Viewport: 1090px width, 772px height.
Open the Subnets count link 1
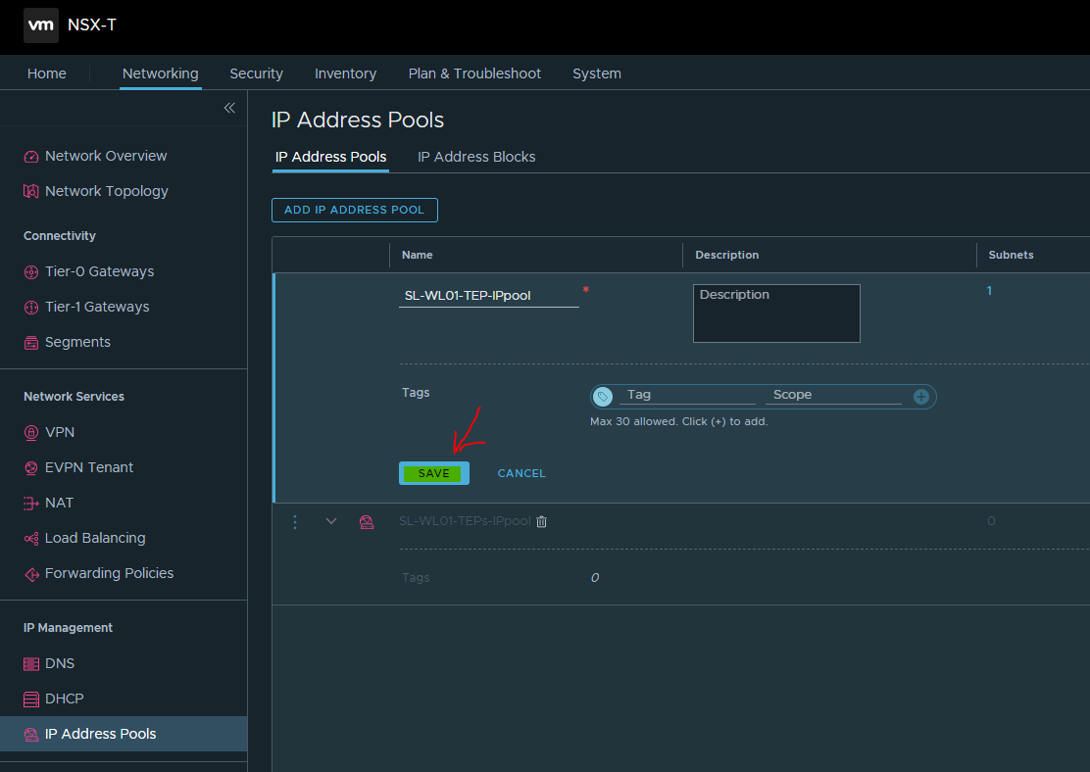[989, 290]
